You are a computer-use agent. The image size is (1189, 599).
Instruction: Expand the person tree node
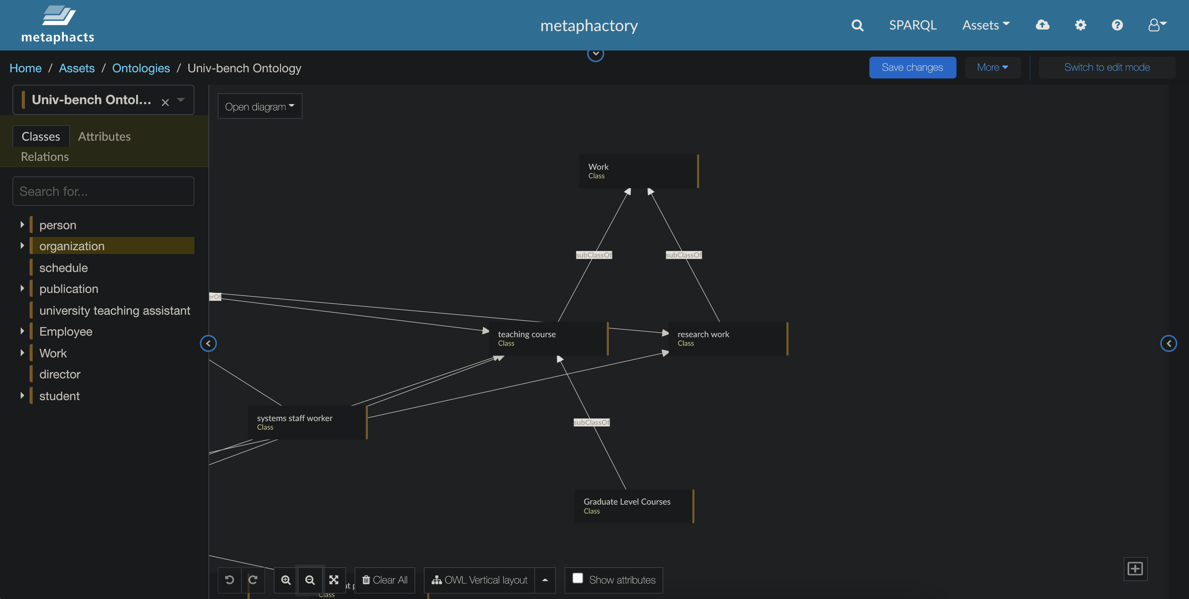[22, 225]
